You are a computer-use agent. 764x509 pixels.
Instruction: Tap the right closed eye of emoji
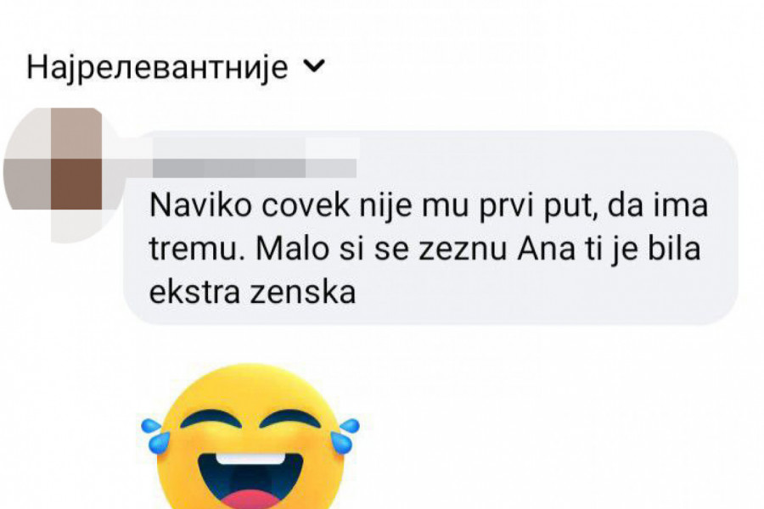pyautogui.click(x=290, y=422)
